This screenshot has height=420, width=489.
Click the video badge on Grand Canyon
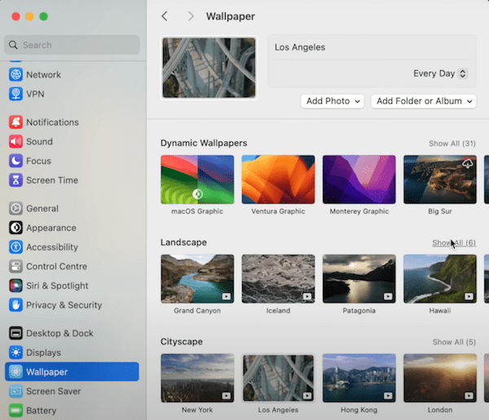pyautogui.click(x=226, y=296)
